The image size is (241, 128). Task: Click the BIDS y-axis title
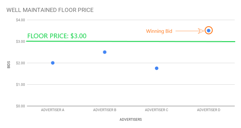[9, 65]
